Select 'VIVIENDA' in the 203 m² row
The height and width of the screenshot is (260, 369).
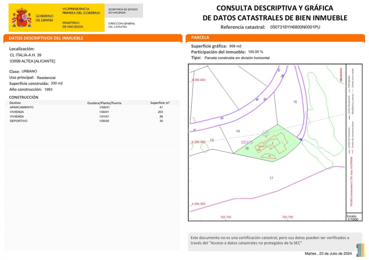tap(17, 112)
